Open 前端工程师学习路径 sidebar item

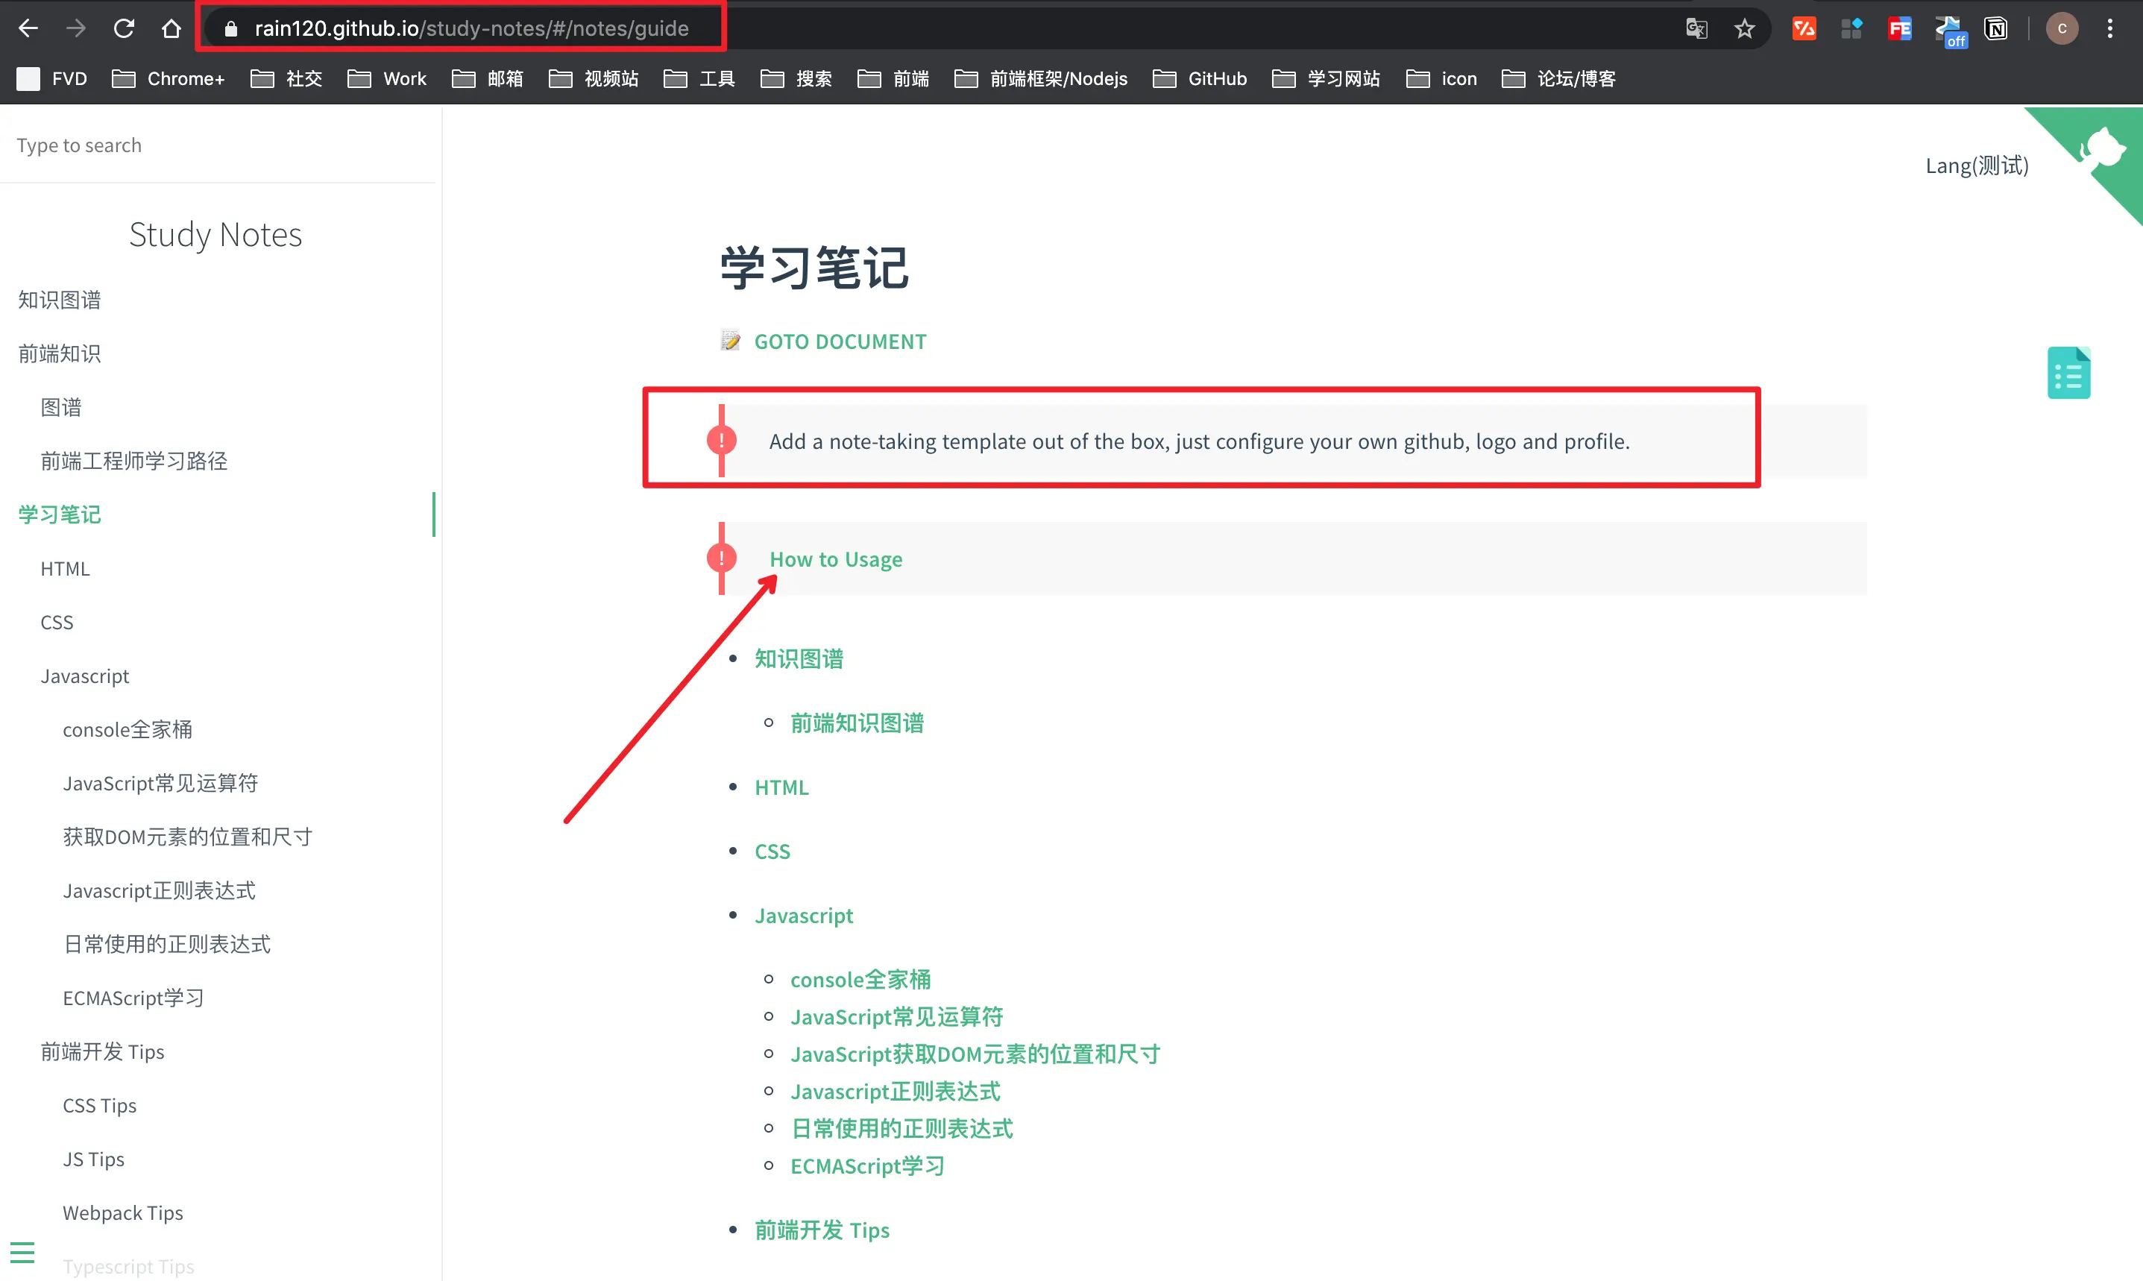(x=133, y=461)
